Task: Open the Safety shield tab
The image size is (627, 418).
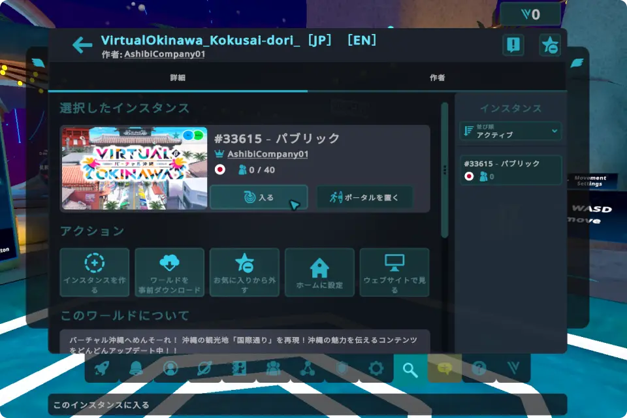Action: 342,368
